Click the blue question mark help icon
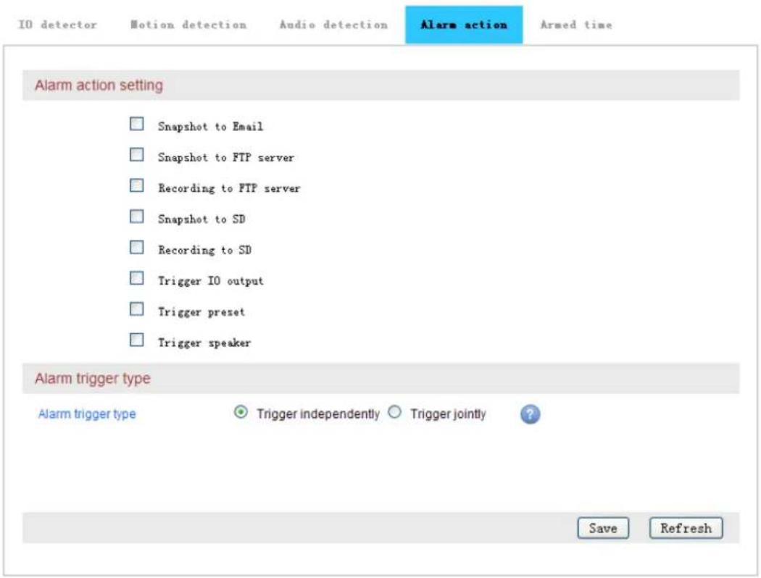Image resolution: width=761 pixels, height=578 pixels. click(530, 414)
